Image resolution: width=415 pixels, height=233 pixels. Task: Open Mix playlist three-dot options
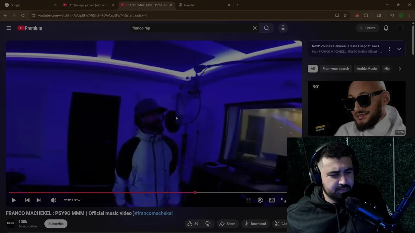(389, 49)
